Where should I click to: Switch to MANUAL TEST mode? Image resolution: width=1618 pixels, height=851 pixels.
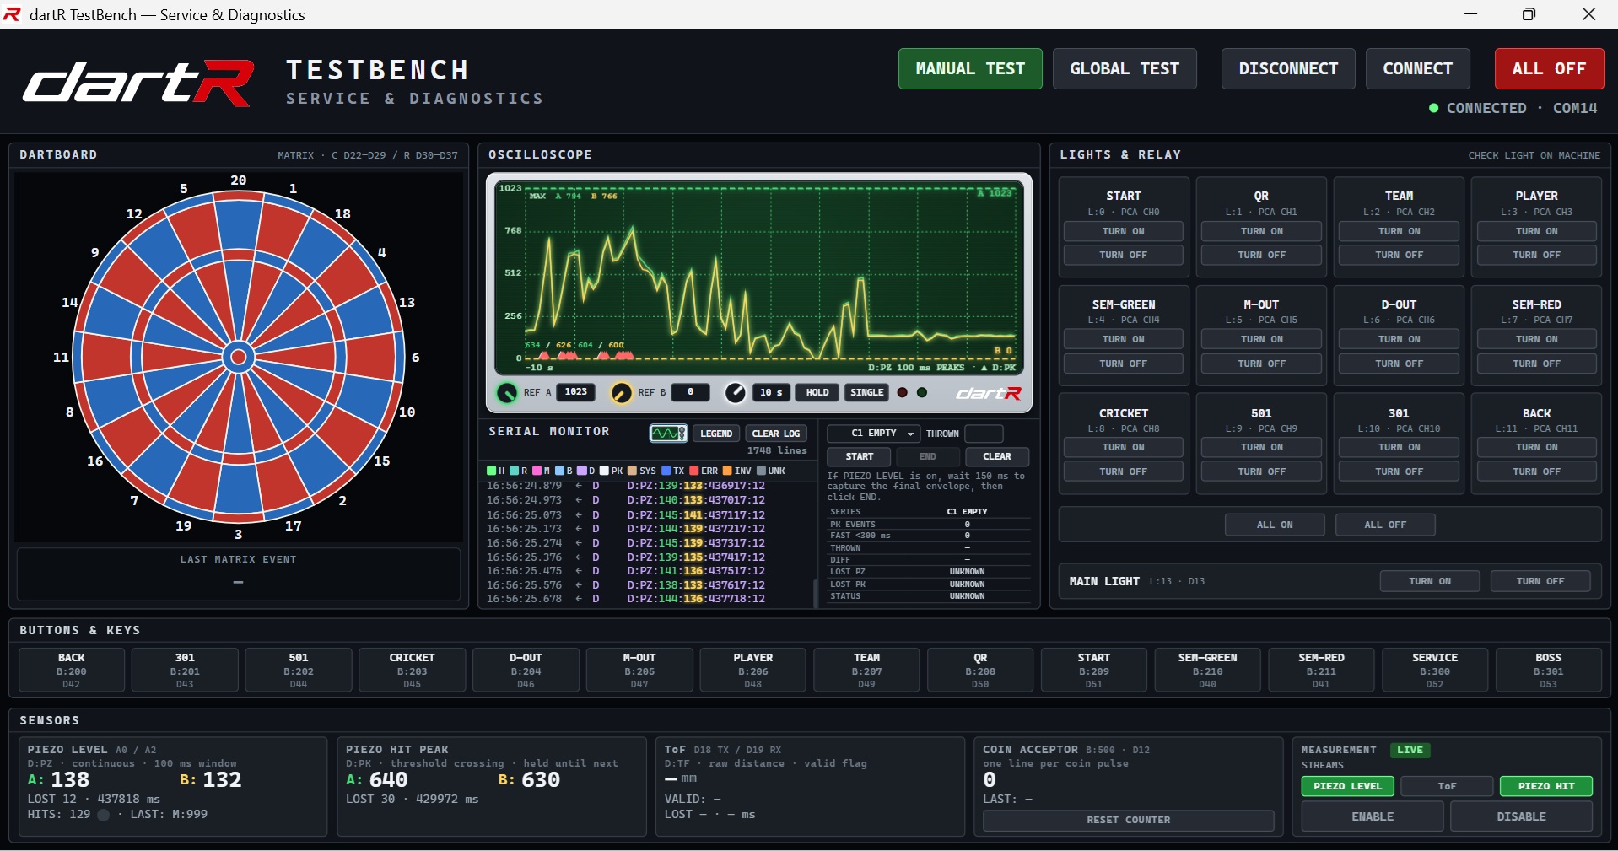970,68
